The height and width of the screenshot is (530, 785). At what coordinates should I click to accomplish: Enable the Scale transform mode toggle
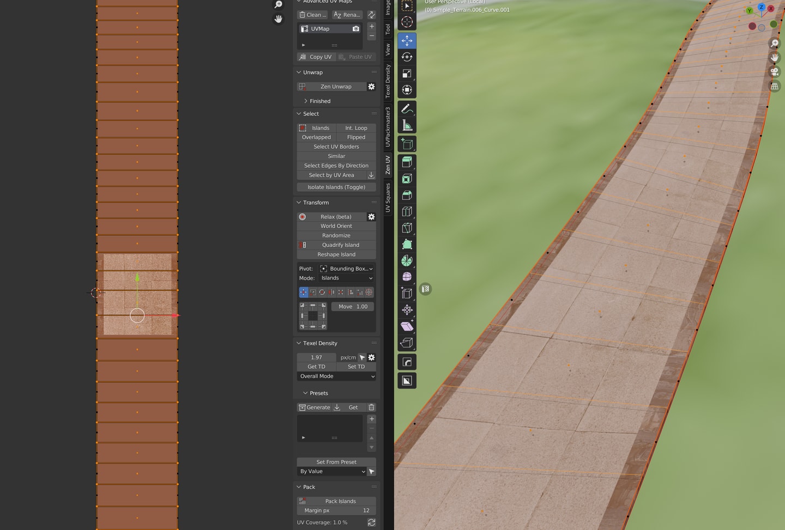313,292
